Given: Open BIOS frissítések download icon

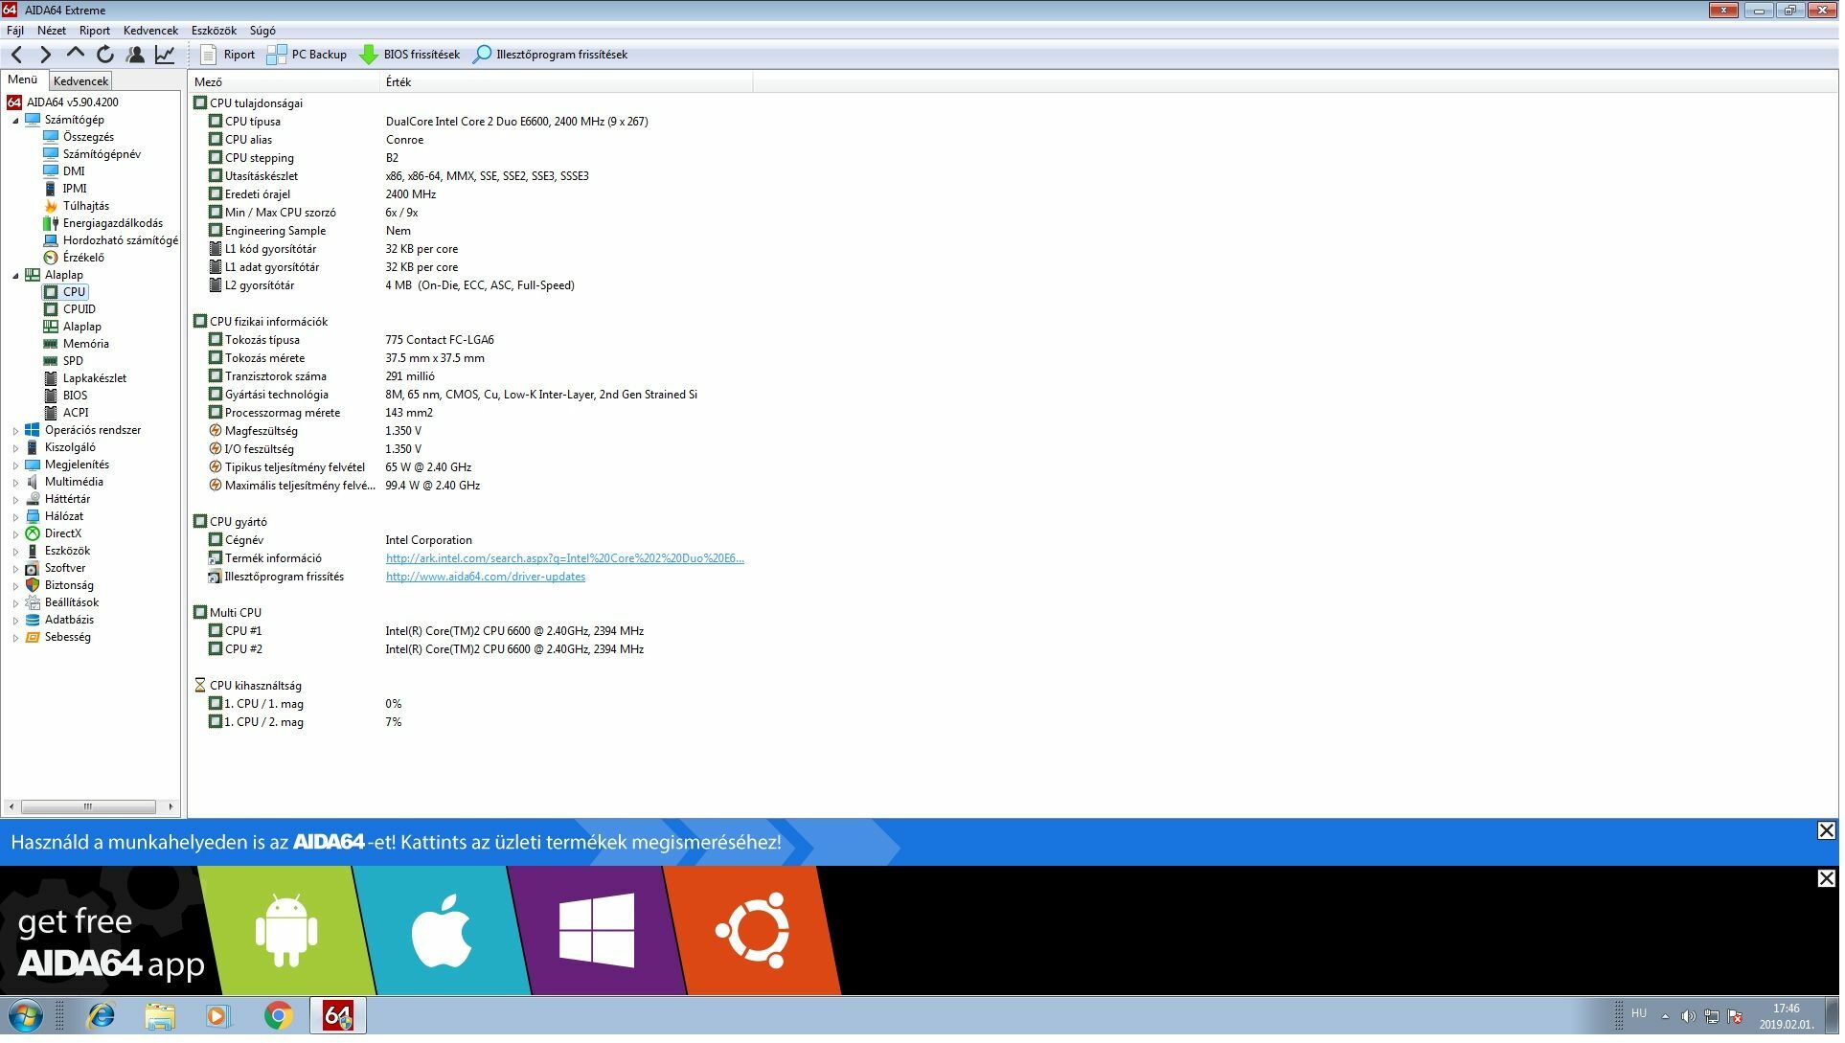Looking at the screenshot, I should click(x=410, y=55).
